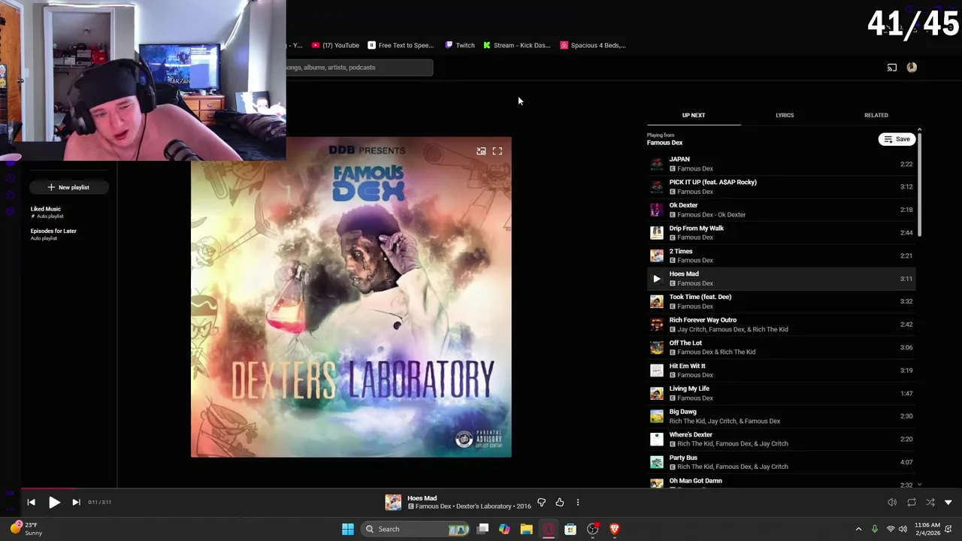Click play icon on Hoes Mad row
The width and height of the screenshot is (962, 541).
[x=657, y=279]
